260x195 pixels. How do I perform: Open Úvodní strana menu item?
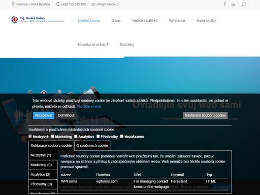tap(89, 21)
